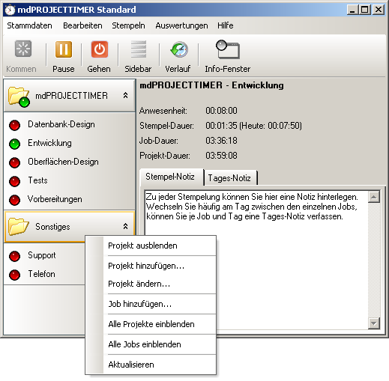Screen dimensions: 389x381
Task: Select the Support job
Action: click(42, 255)
